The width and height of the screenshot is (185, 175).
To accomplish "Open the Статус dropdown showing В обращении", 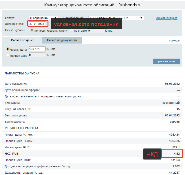I will tap(43, 18).
